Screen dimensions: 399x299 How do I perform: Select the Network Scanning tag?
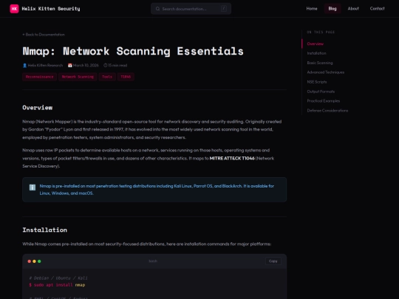(78, 77)
